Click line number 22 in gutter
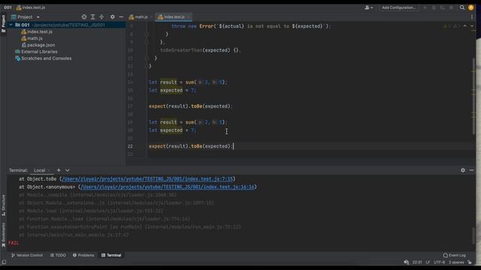The image size is (481, 270). [x=130, y=146]
